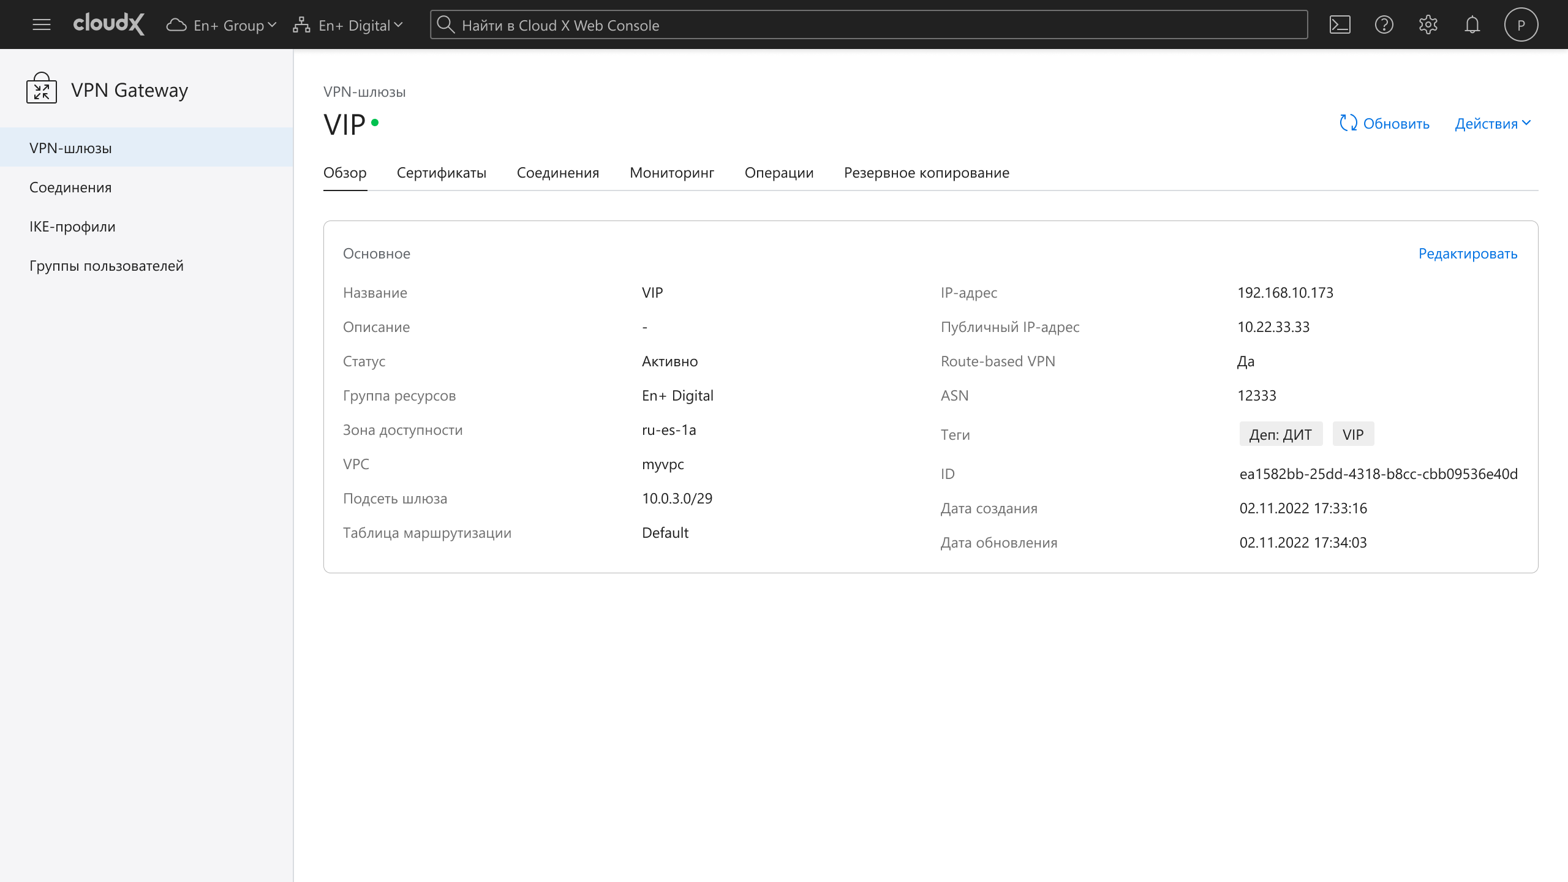Focus the Cloud X Web Console search field

click(x=869, y=25)
